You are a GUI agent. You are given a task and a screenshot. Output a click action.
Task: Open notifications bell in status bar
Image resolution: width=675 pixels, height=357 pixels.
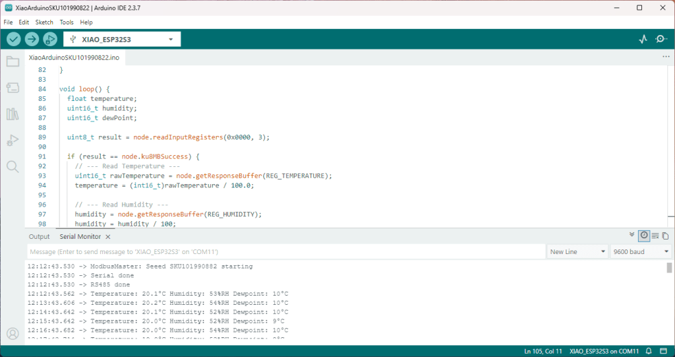[x=649, y=350]
